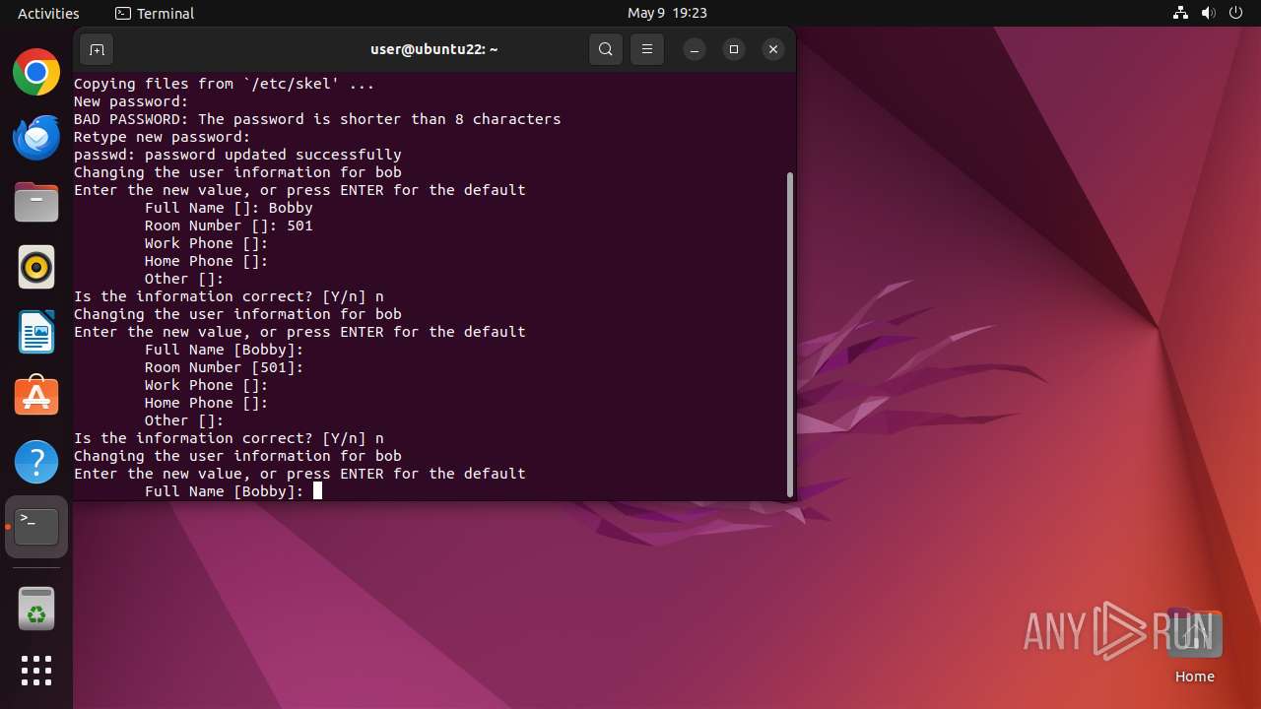Open a new terminal tab
The height and width of the screenshot is (709, 1261).
pos(97,49)
